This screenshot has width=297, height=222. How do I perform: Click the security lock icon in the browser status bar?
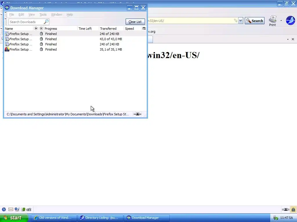(x=293, y=209)
